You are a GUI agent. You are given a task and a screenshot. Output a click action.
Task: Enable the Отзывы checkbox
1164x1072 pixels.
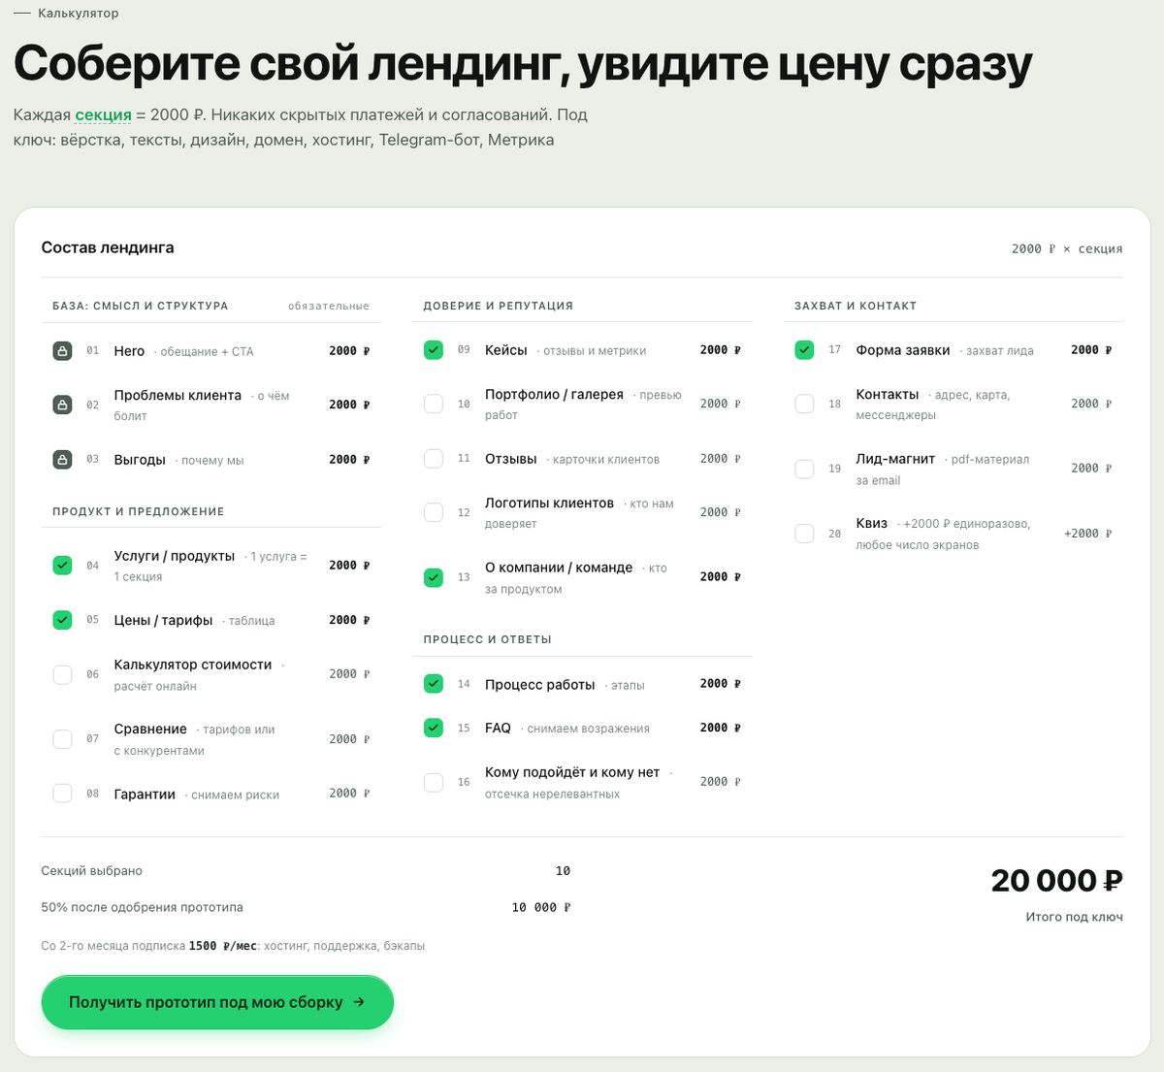click(x=434, y=458)
